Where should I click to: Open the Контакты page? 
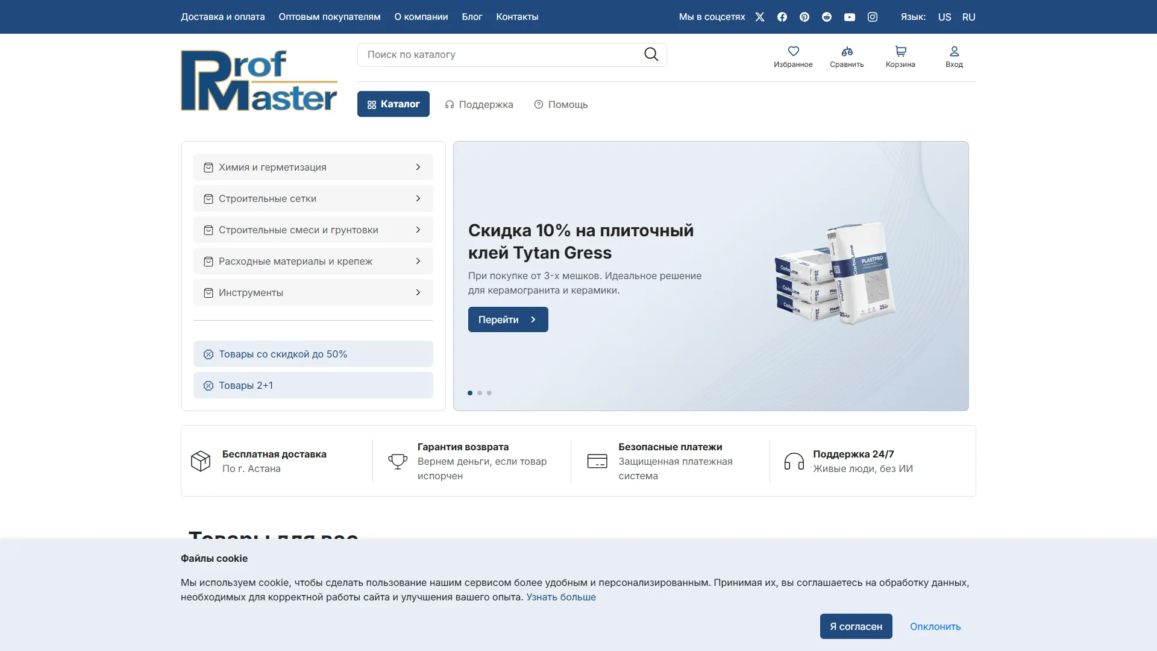517,17
